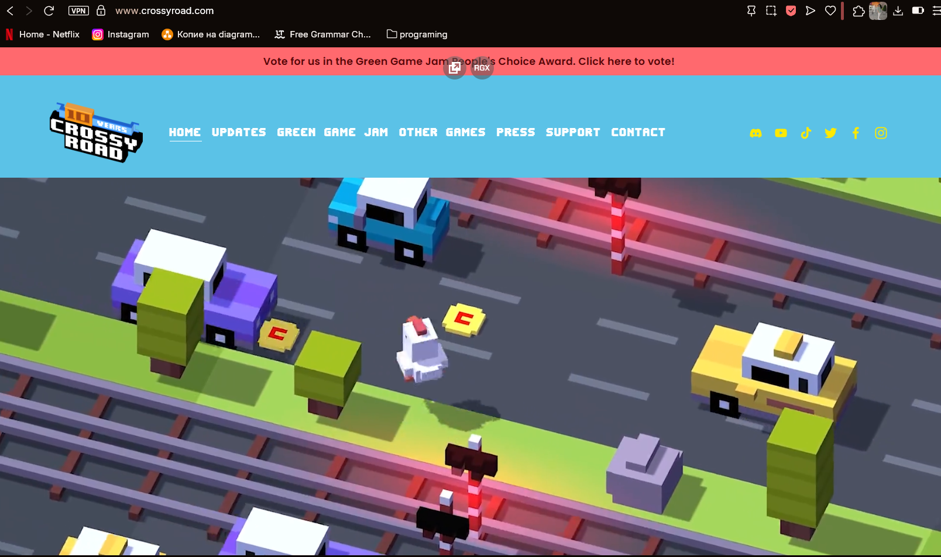Expand the programing bookmarks folder
The image size is (941, 557).
pos(417,34)
